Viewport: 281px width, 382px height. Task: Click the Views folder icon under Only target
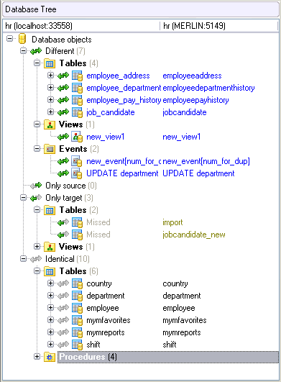[x=50, y=247]
